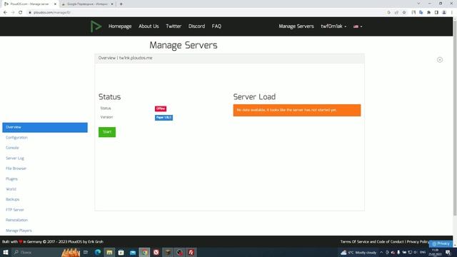Open a new browser tab
457x257 pixels.
point(121,4)
